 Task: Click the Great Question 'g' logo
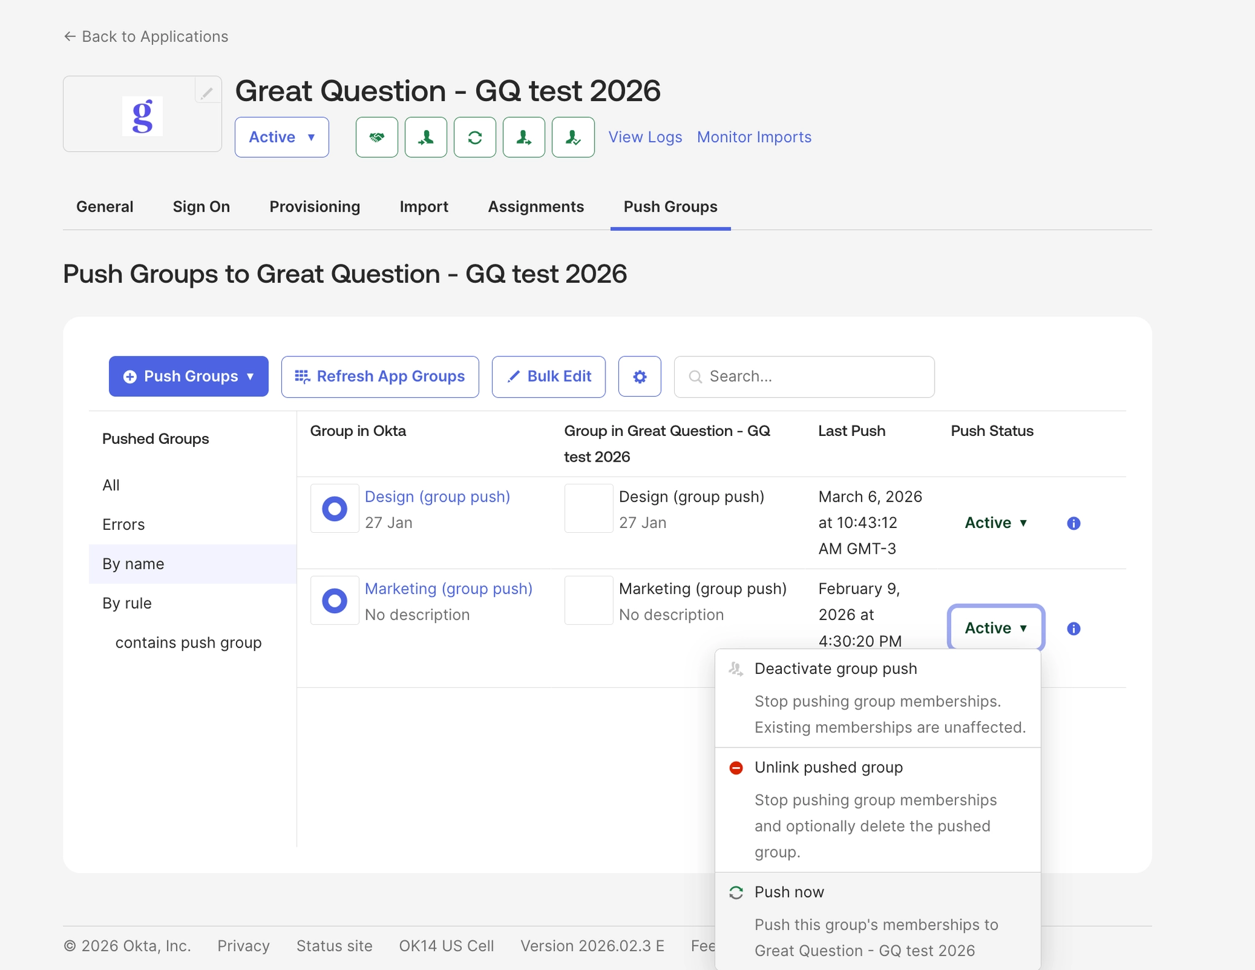tap(142, 115)
